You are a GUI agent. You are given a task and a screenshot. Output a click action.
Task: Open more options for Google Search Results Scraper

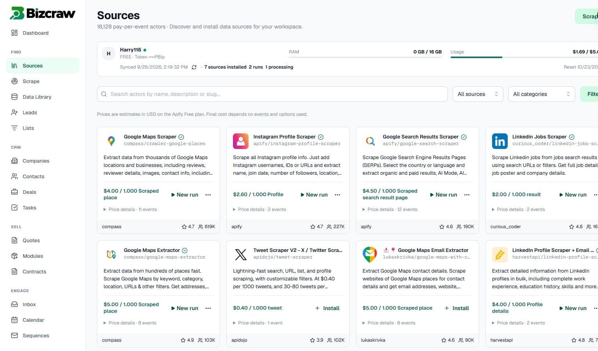click(467, 195)
